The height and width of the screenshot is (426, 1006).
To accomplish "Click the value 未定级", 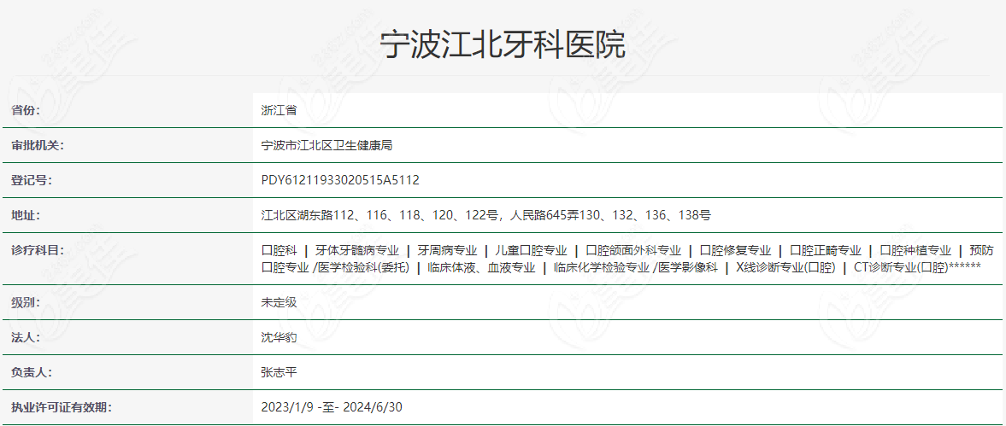I will point(279,302).
